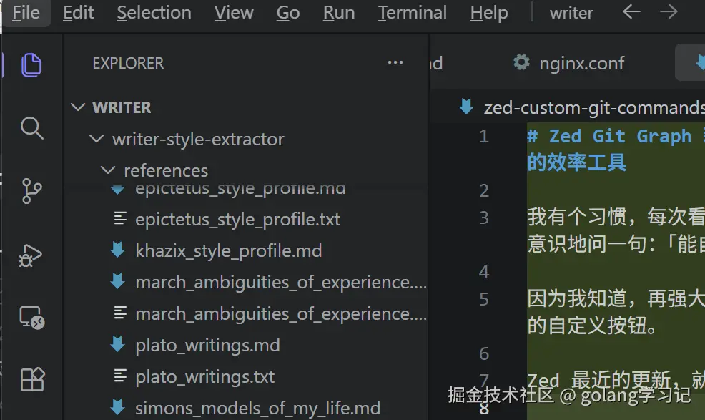The width and height of the screenshot is (705, 420).
Task: Open the Run menu
Action: [x=339, y=13]
